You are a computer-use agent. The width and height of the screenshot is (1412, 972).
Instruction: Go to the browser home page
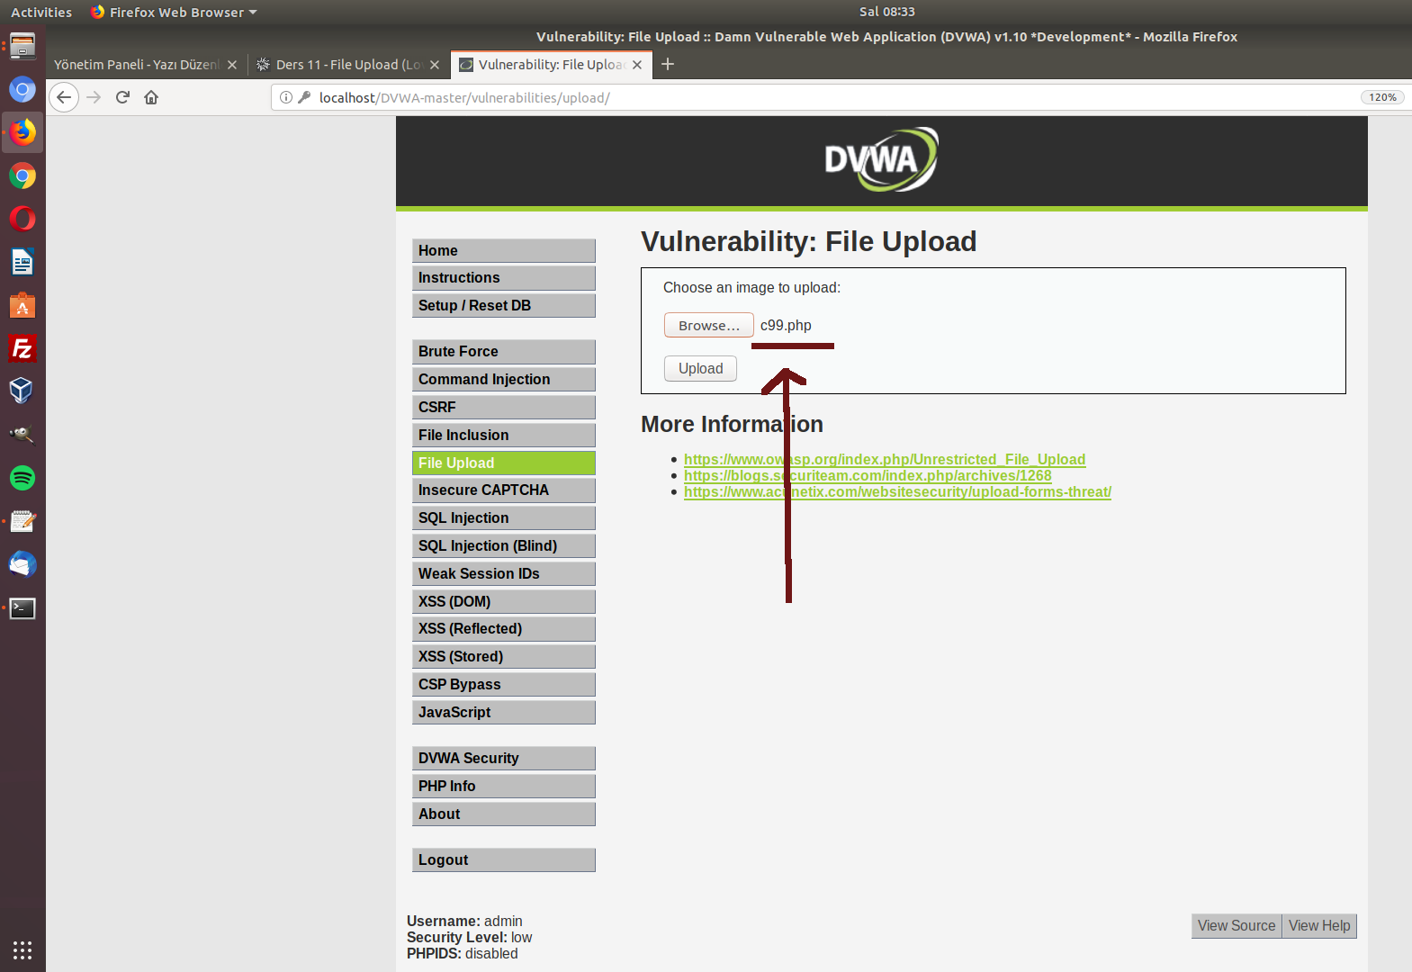[x=151, y=97]
